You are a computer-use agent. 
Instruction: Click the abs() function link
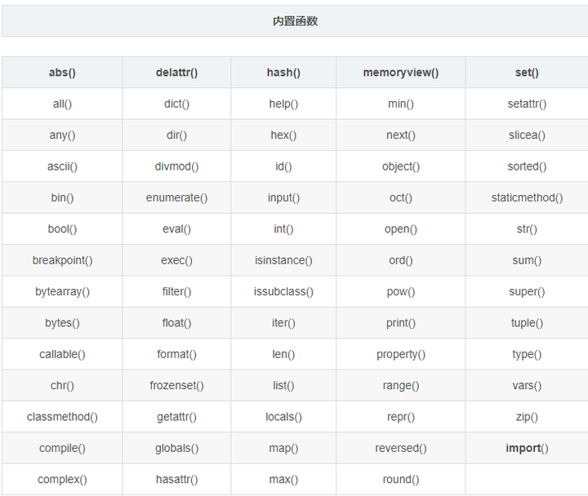(62, 73)
